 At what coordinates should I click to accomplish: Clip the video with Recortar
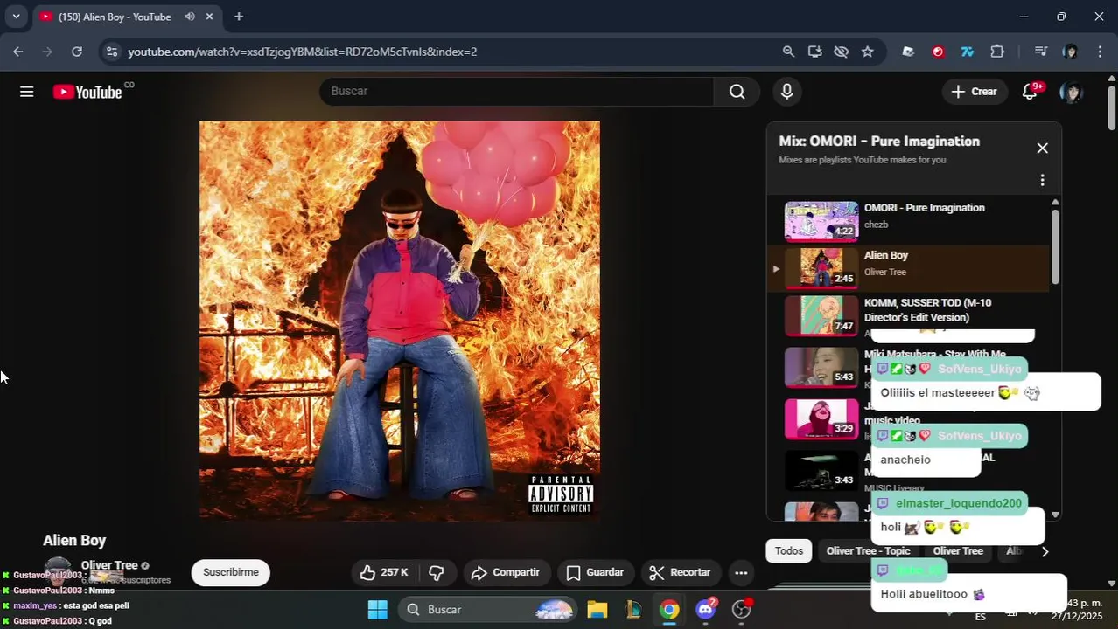coord(681,573)
